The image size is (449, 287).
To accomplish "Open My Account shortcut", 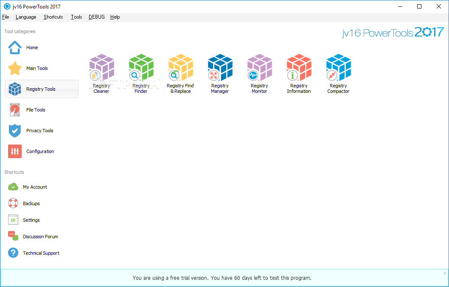I will point(28,187).
